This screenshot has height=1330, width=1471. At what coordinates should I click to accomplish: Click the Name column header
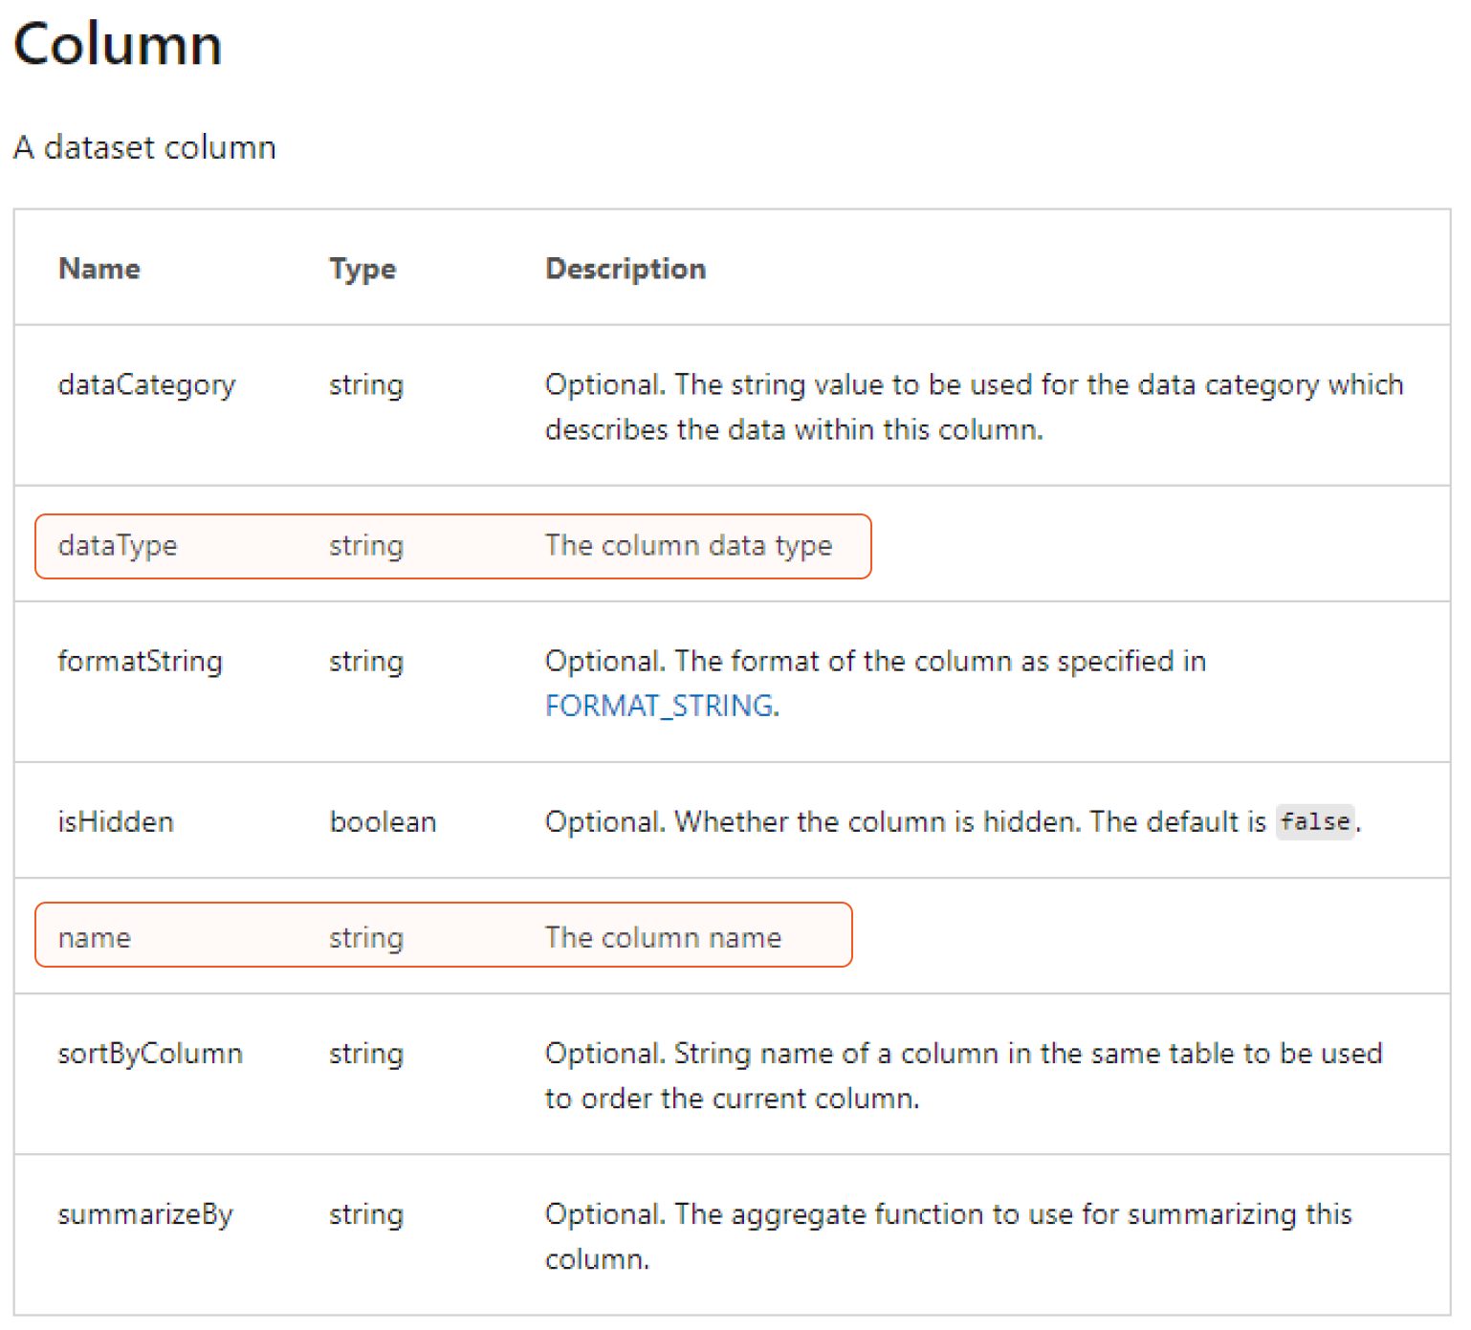(x=99, y=269)
